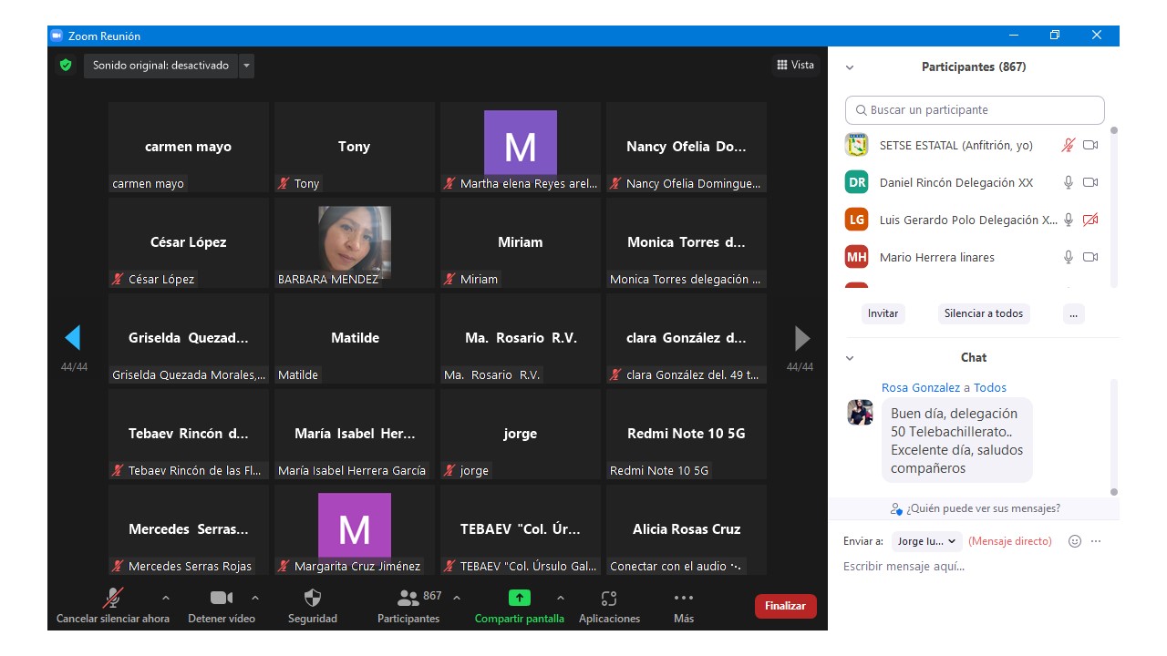Click the Buscar un participante search field
The height and width of the screenshot is (656, 1167).
tap(974, 110)
